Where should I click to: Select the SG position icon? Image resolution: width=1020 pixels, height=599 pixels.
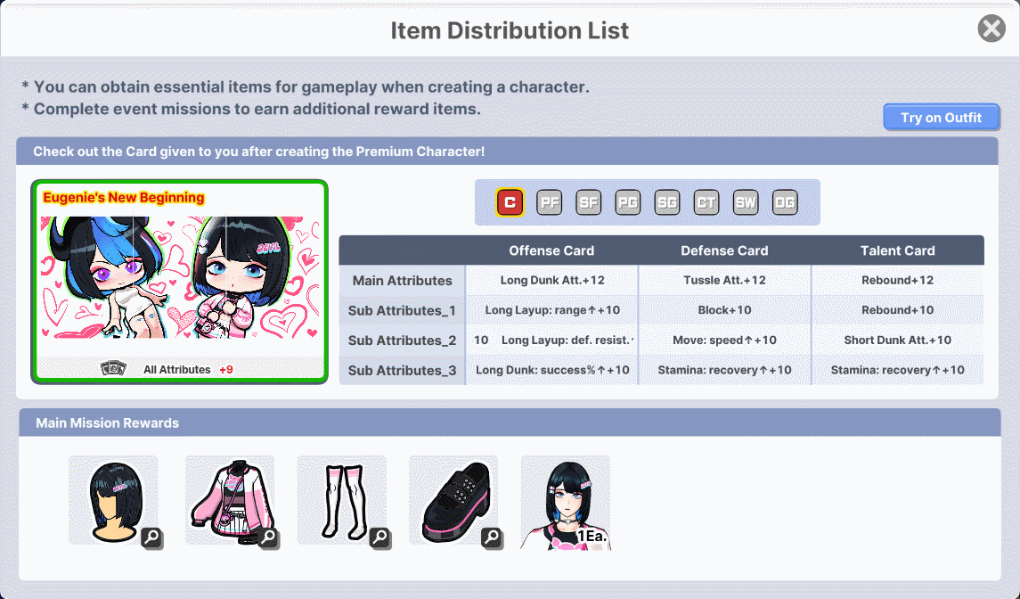tap(667, 202)
